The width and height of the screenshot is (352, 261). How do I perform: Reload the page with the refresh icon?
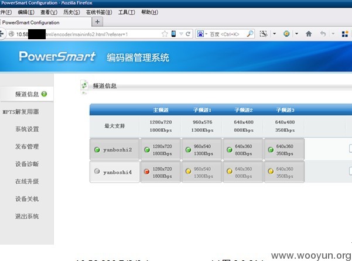[188, 34]
